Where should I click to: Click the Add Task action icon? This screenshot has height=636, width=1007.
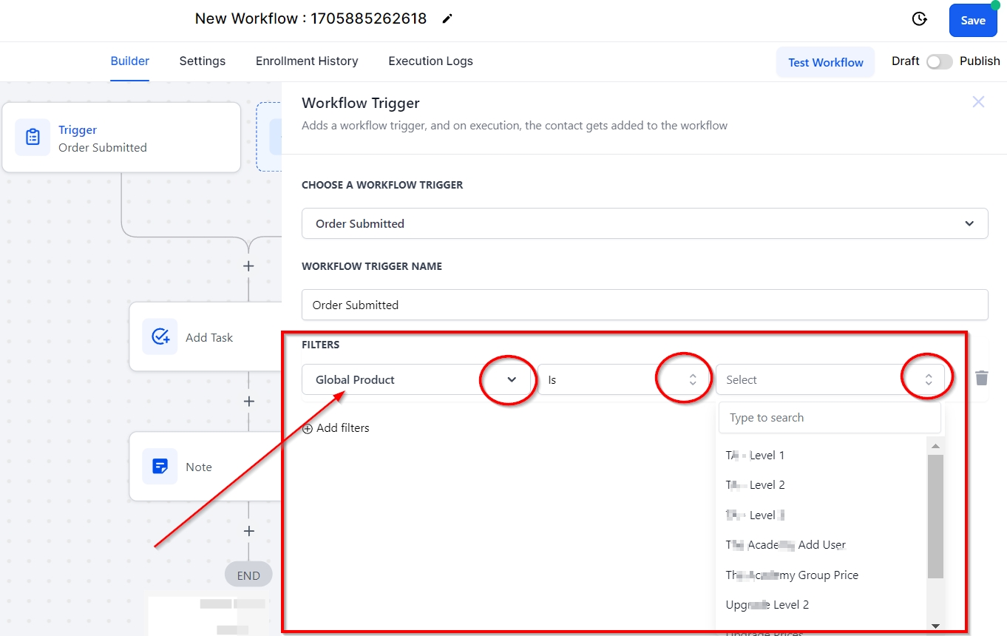click(160, 337)
